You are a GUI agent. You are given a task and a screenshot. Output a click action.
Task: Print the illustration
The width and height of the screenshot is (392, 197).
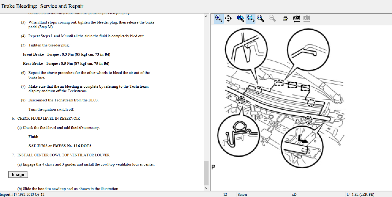285,18
